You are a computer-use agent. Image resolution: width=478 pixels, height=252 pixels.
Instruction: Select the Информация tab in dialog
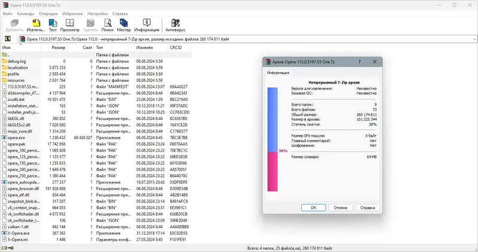(278, 72)
